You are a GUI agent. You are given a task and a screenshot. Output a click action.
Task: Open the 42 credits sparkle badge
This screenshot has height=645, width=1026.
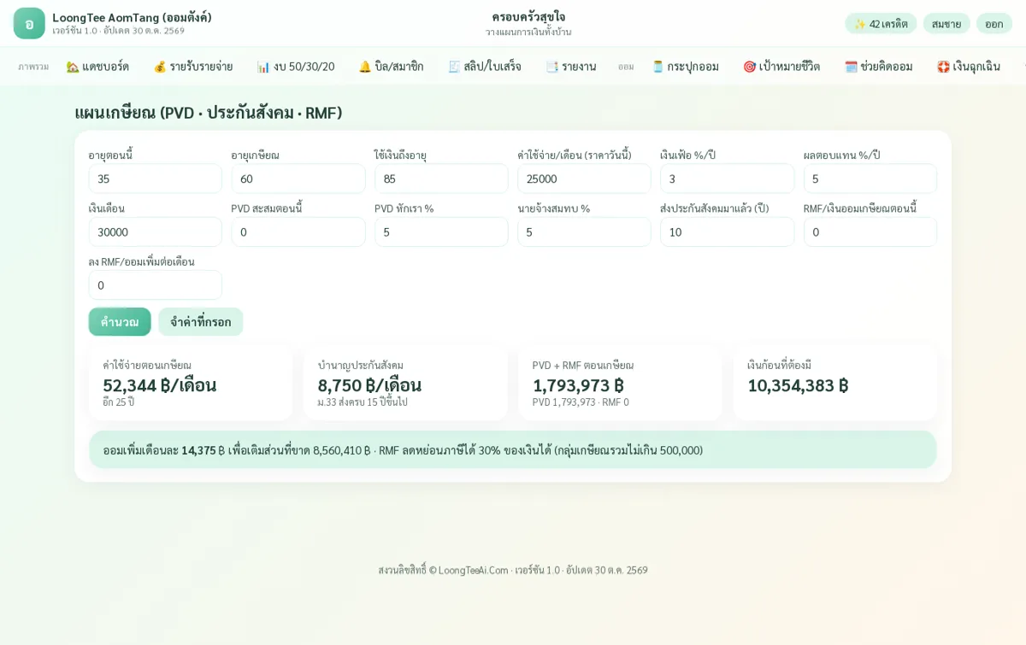pyautogui.click(x=881, y=23)
